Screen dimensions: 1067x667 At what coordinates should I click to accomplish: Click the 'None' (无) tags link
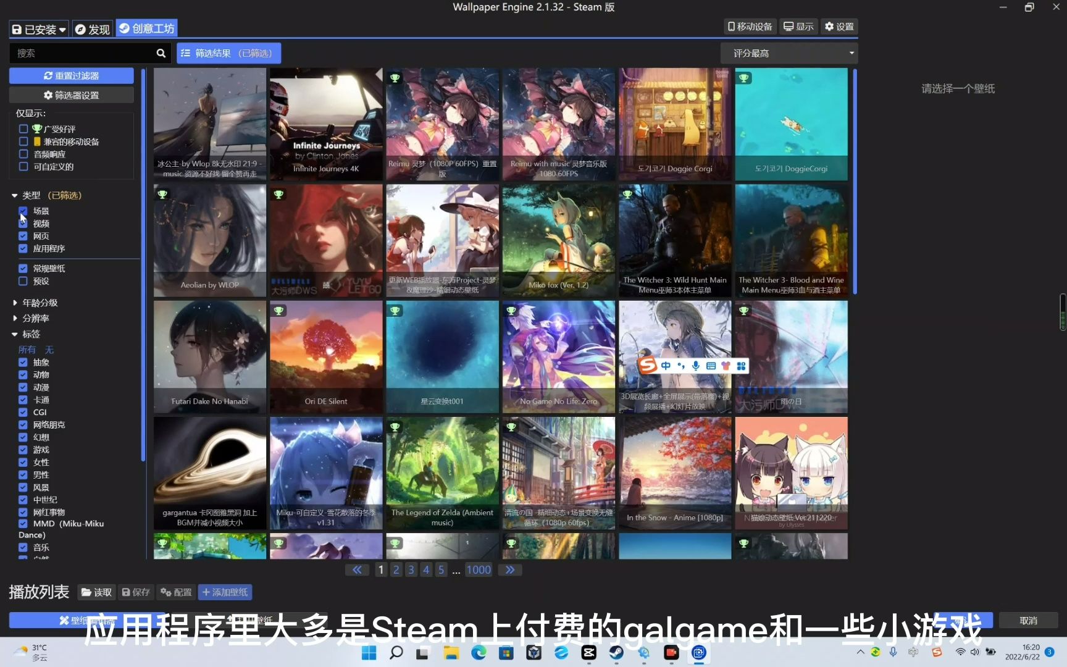click(49, 350)
